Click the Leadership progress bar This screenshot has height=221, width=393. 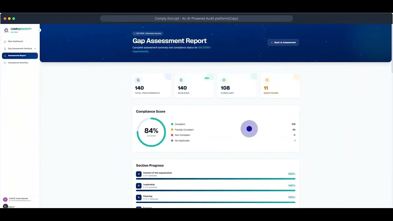click(x=216, y=190)
